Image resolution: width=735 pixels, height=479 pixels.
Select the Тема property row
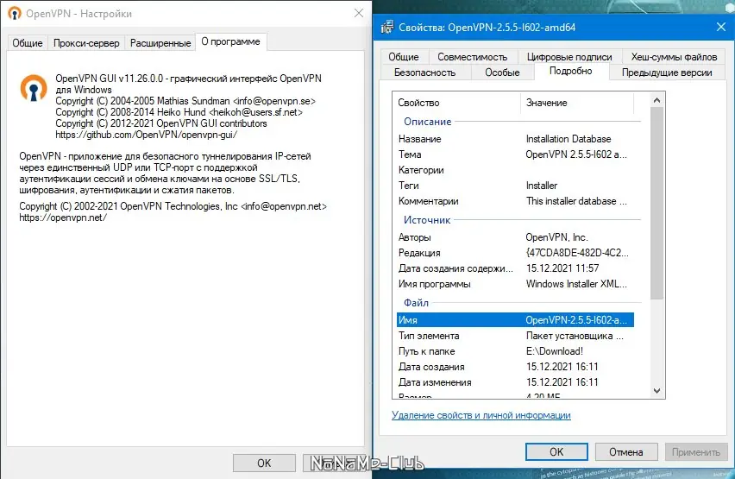click(x=515, y=154)
